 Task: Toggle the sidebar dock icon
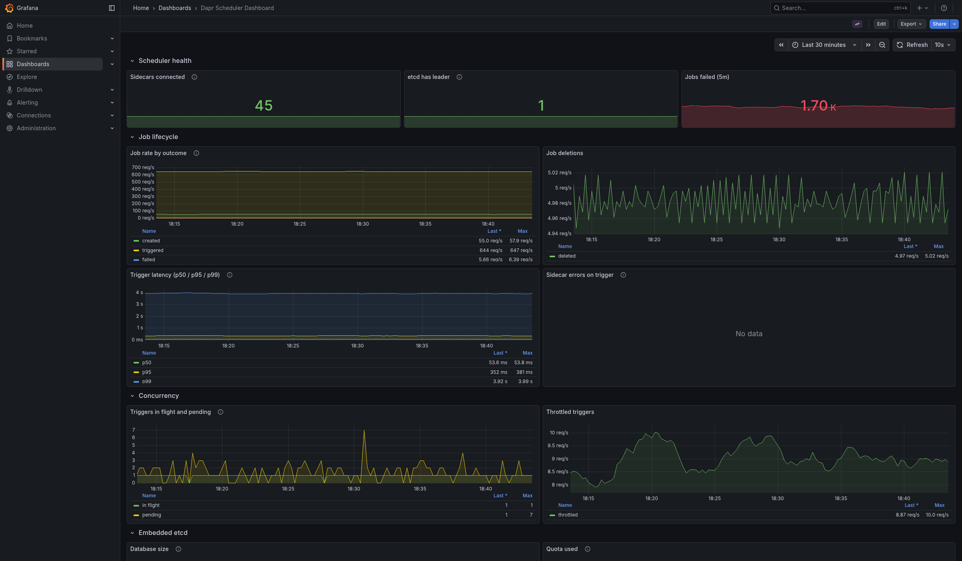(112, 8)
